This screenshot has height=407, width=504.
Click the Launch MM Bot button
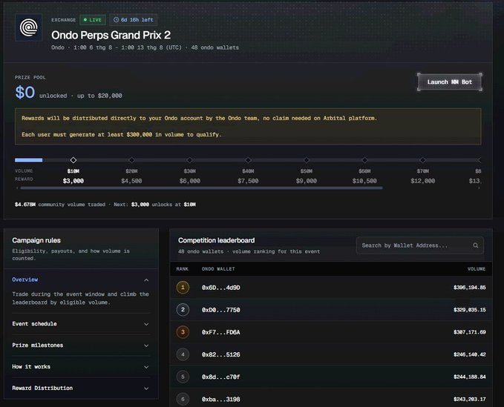[x=450, y=82]
